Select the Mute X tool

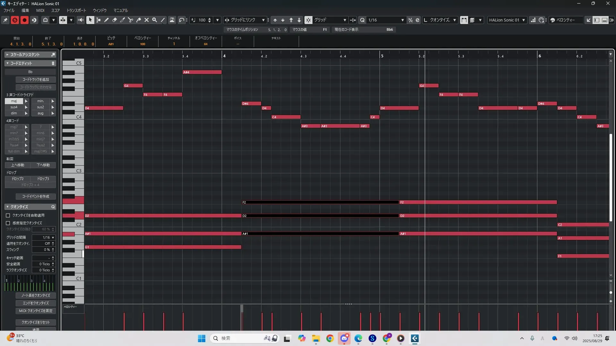pyautogui.click(x=147, y=20)
